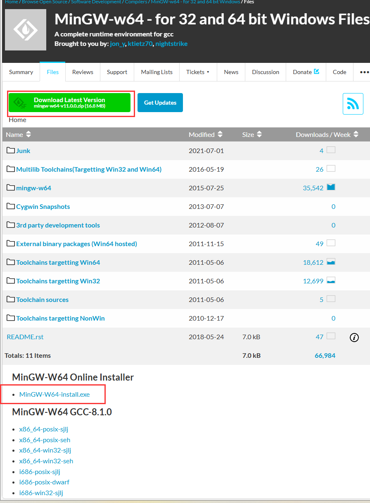Viewport: 370px width, 503px height.
Task: Open the Tickets dropdown menu
Action: pos(198,72)
